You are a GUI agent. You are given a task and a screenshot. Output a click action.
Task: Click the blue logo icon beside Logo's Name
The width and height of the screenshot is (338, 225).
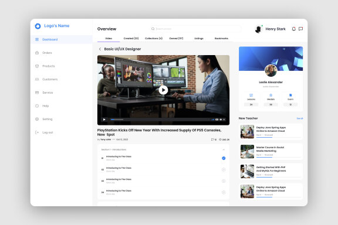[38, 26]
